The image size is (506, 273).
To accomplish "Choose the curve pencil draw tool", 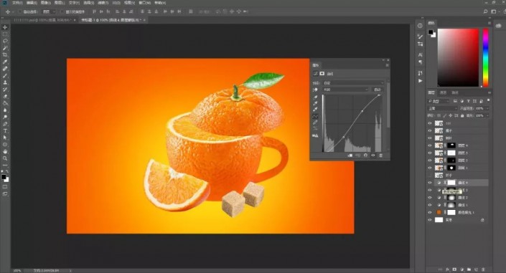I will point(315,123).
